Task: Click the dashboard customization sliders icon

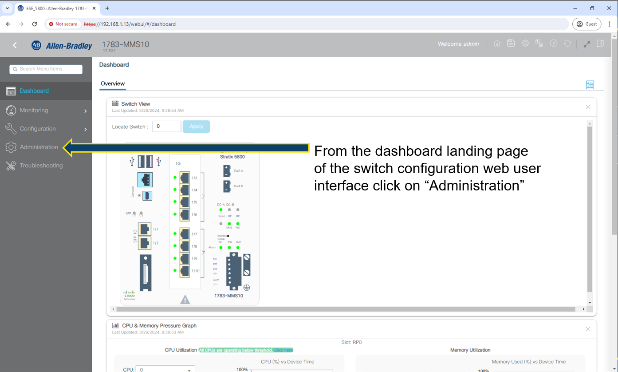Action: [590, 85]
